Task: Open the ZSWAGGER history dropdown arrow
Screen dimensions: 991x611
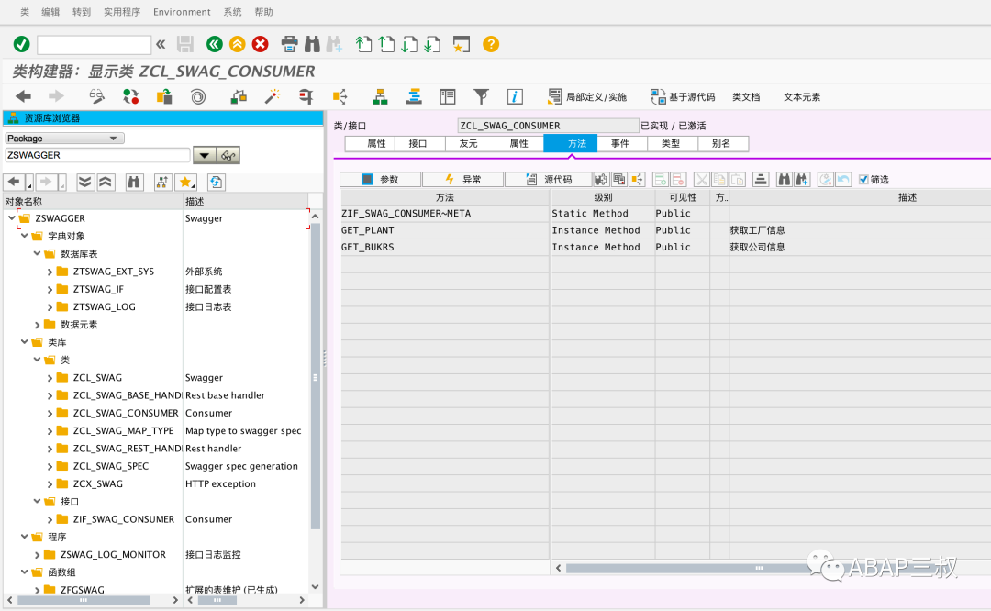Action: click(x=204, y=155)
